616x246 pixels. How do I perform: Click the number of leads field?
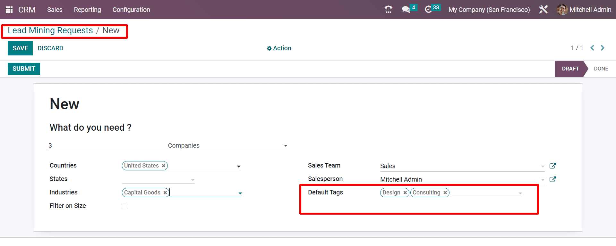tap(107, 145)
